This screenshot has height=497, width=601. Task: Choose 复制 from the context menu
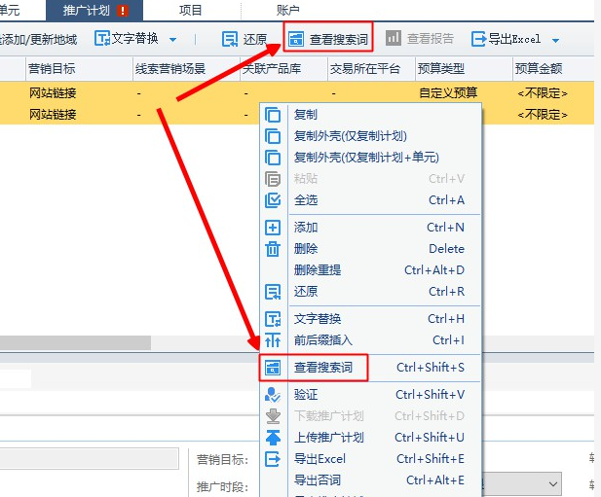[x=370, y=115]
